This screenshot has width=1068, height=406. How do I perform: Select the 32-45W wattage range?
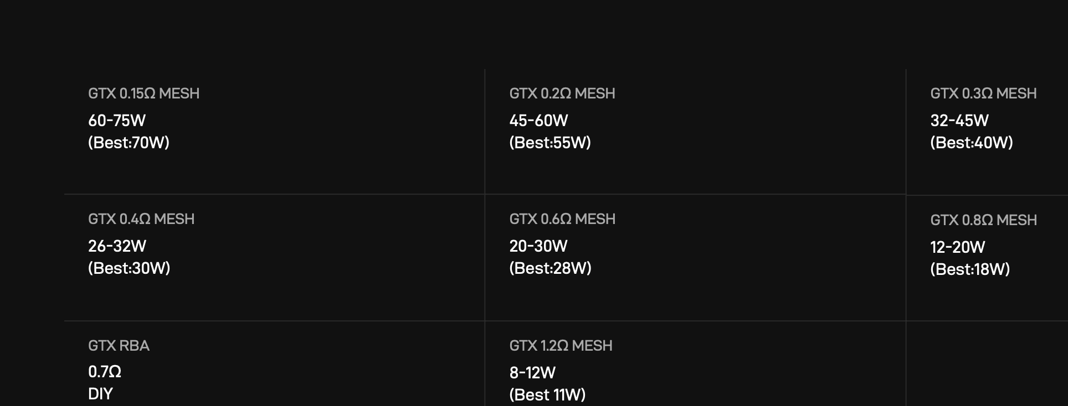click(x=959, y=121)
